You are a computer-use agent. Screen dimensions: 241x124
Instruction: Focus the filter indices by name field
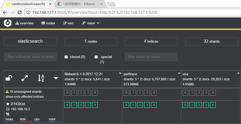[x=30, y=57]
